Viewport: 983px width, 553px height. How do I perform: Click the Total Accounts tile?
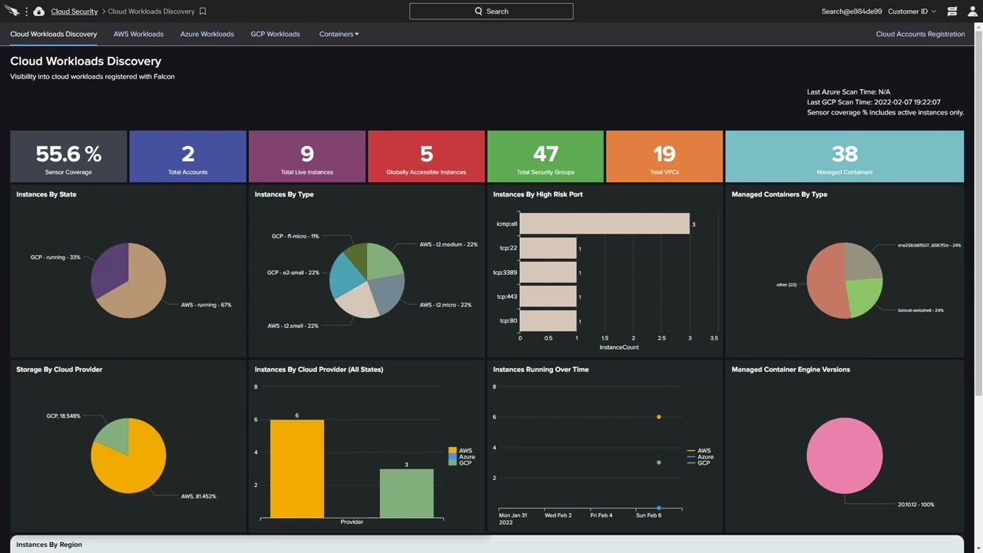click(188, 157)
